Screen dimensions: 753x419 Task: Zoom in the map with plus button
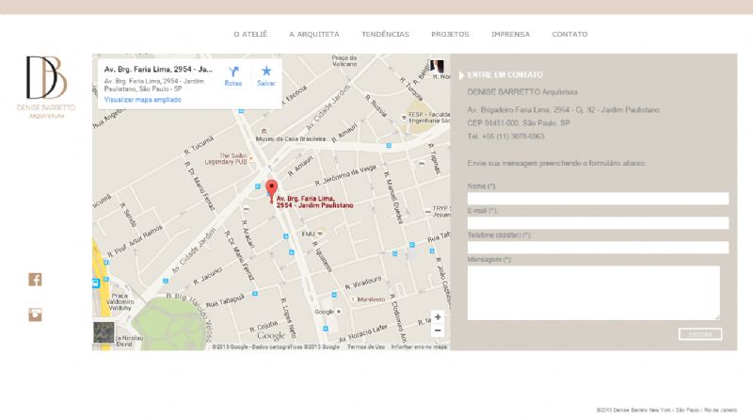click(438, 317)
